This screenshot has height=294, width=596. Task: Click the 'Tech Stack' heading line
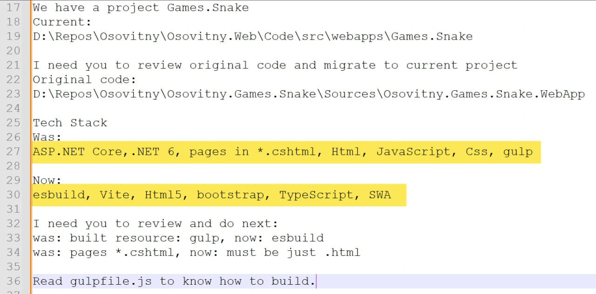pyautogui.click(x=70, y=123)
